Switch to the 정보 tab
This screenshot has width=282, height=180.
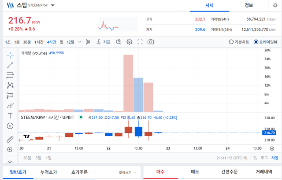click(249, 5)
